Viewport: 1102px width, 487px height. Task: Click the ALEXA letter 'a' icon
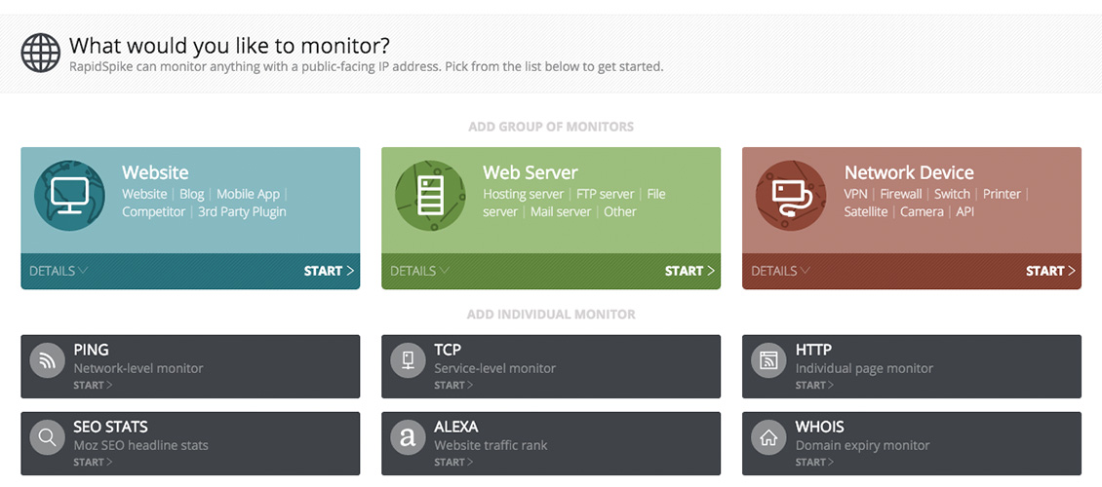click(408, 438)
